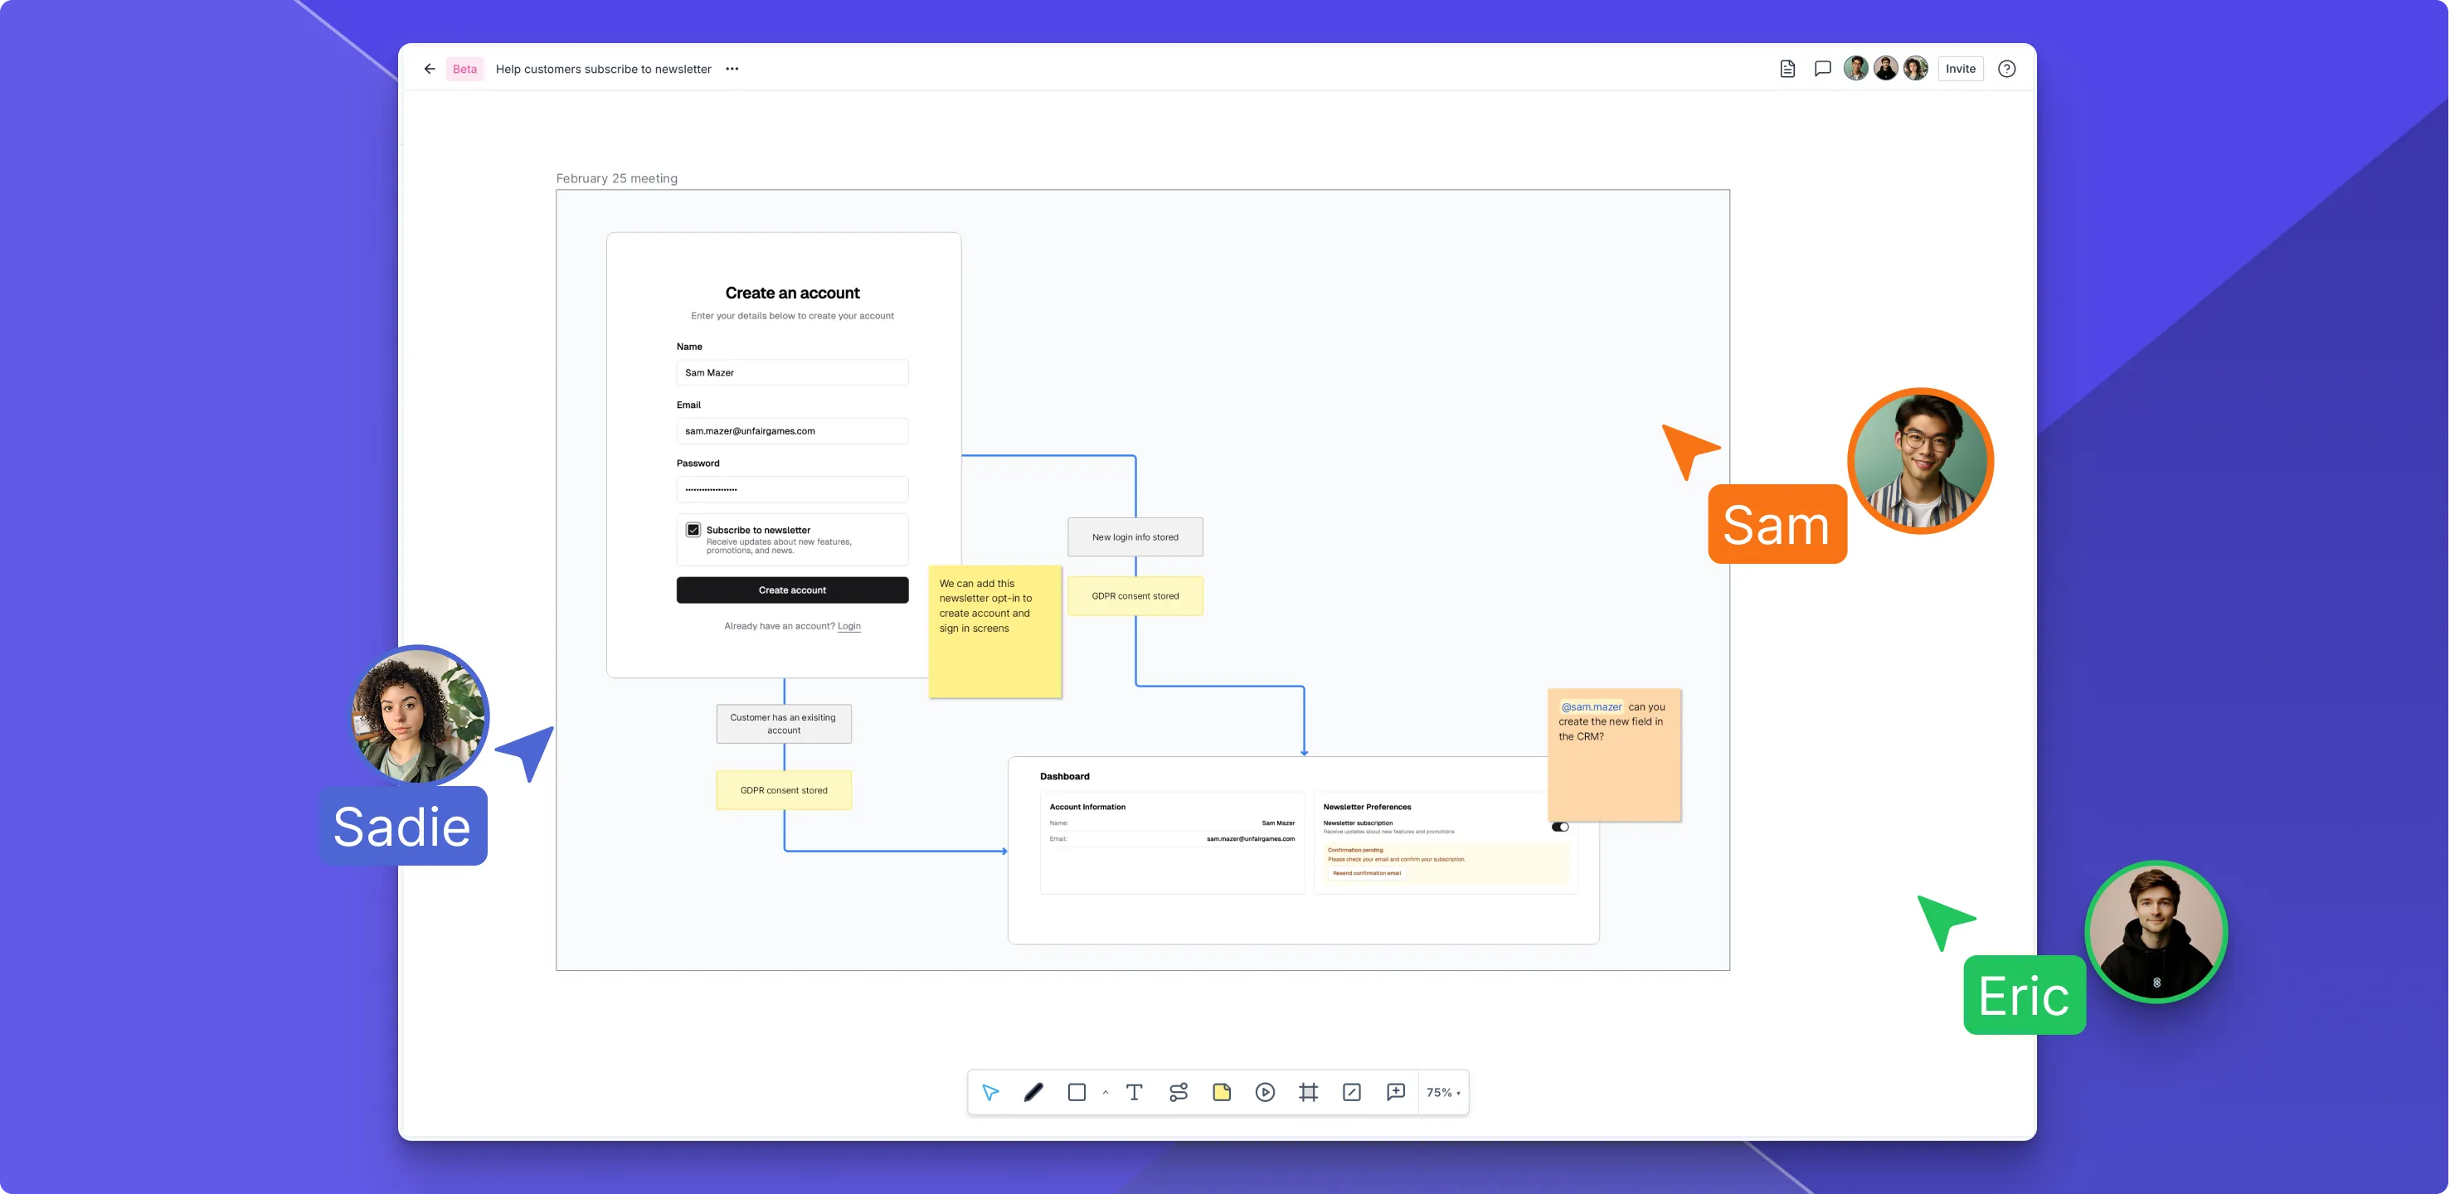Toggle the Subscribe to newsletter checkbox
Screen dimensions: 2455x1194
point(694,530)
